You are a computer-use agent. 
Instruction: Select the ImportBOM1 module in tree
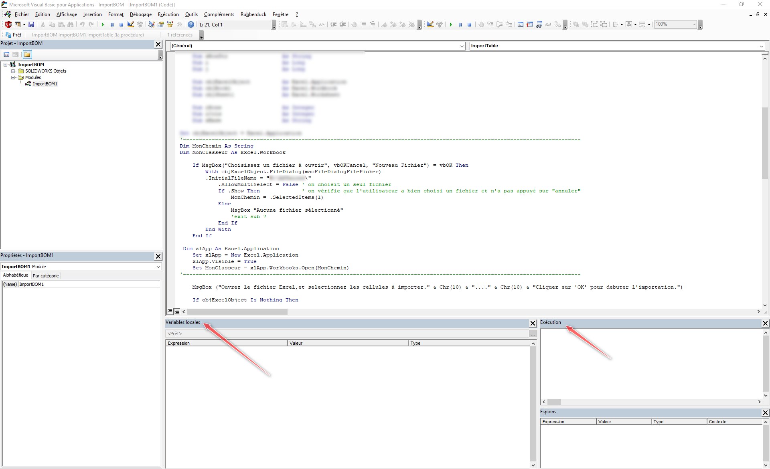(45, 84)
